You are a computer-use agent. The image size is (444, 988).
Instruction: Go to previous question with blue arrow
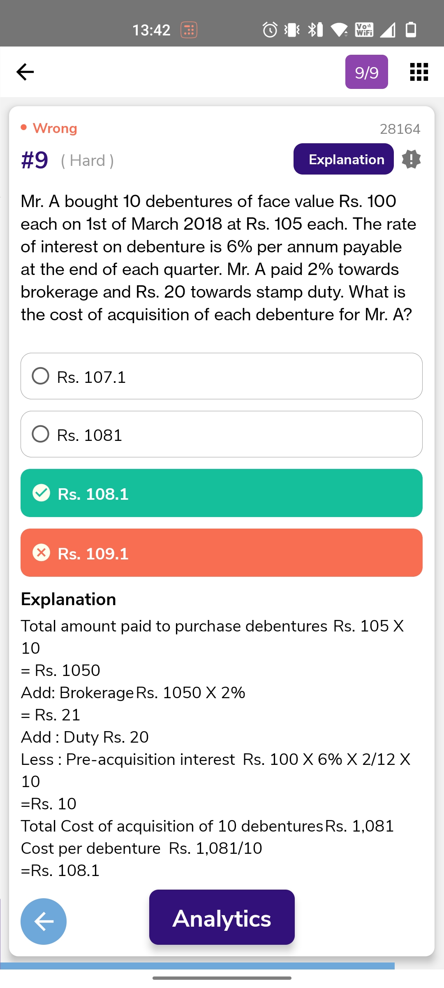(x=44, y=921)
